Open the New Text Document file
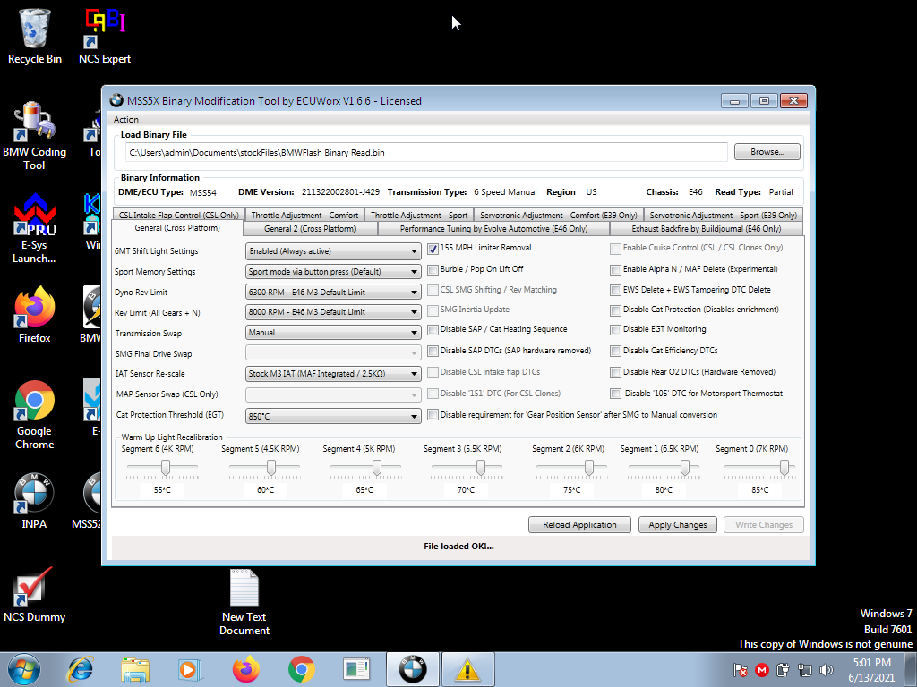Image resolution: width=917 pixels, height=687 pixels. coord(244,592)
